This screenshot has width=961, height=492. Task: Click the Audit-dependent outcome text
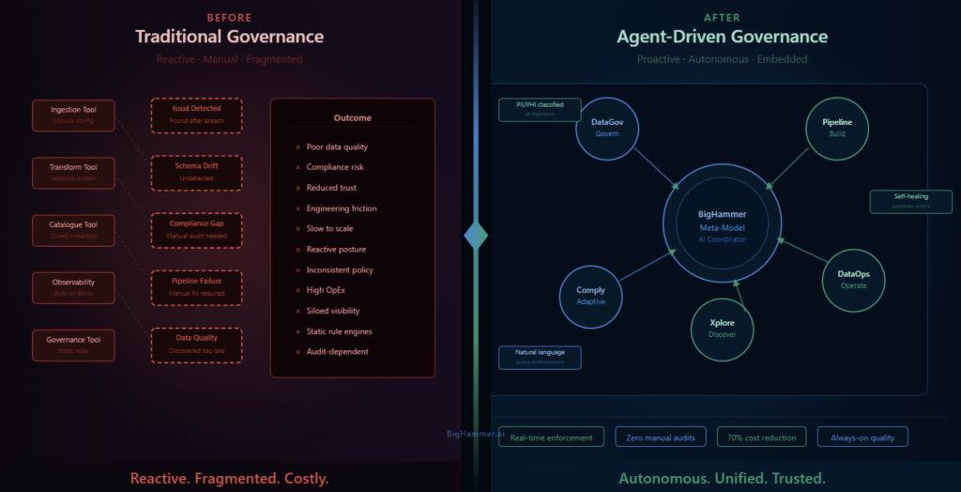(338, 351)
